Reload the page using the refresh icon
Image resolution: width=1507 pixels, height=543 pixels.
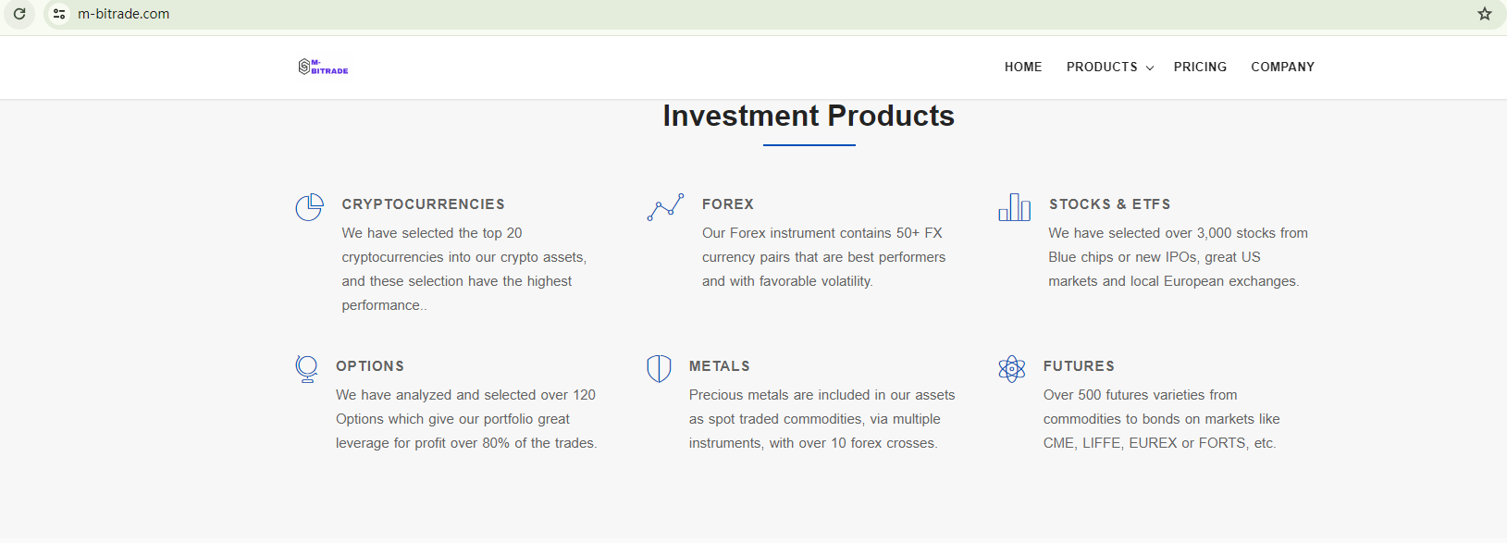tap(19, 14)
